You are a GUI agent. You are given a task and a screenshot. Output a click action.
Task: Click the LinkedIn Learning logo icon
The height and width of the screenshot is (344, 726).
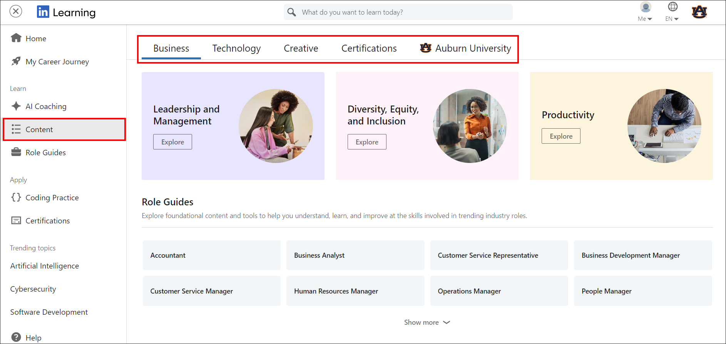[43, 12]
